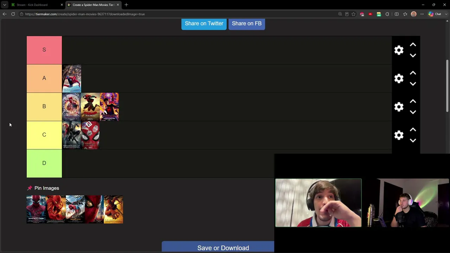Close the Stream - Kick Dashboard tab

point(62,5)
